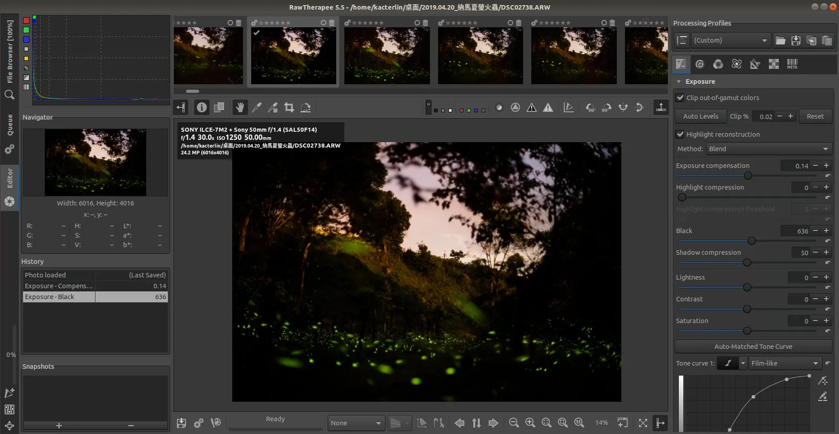Rotate image 90 degrees right
Viewport: 839px width, 434px height.
[x=607, y=107]
